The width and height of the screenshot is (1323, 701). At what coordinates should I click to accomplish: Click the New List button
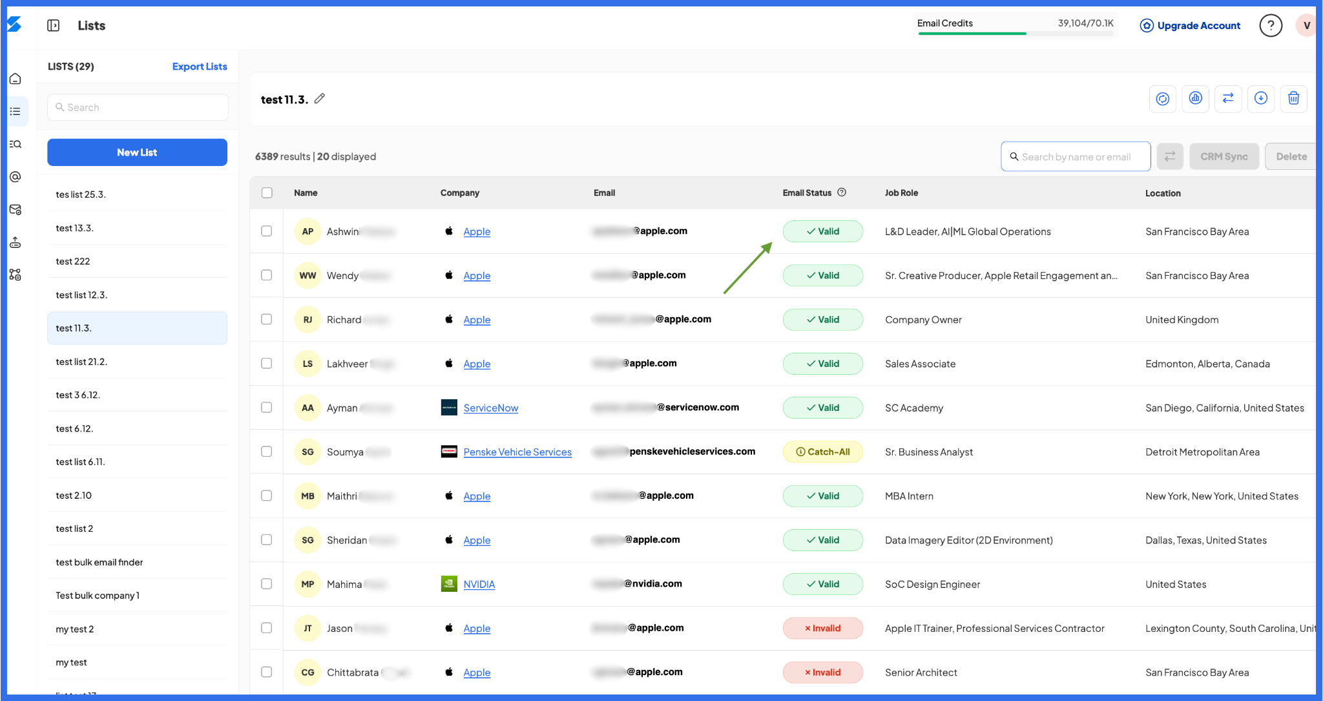(137, 152)
